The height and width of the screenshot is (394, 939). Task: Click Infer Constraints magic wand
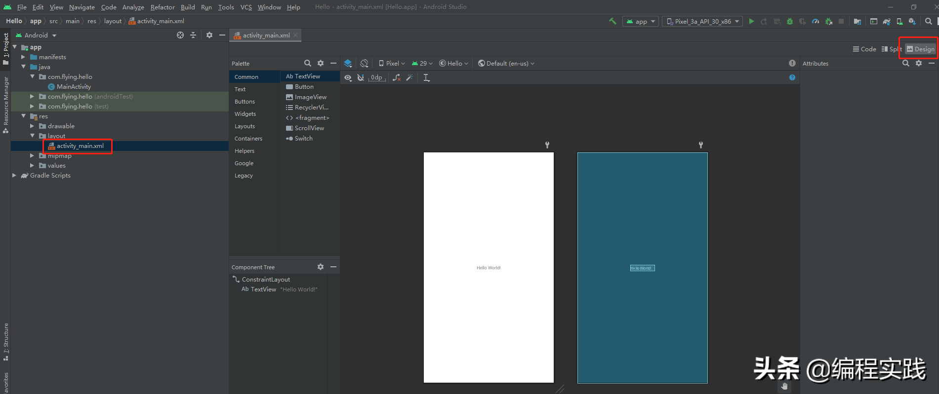[x=409, y=77]
